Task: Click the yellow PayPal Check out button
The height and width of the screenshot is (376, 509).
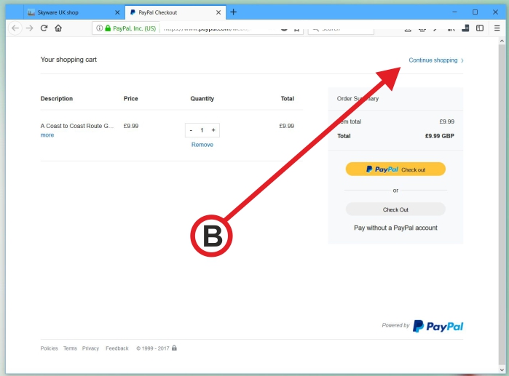Action: tap(395, 169)
